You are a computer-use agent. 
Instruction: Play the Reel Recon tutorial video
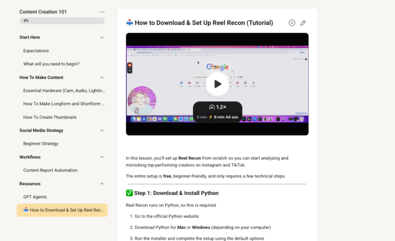pyautogui.click(x=217, y=84)
